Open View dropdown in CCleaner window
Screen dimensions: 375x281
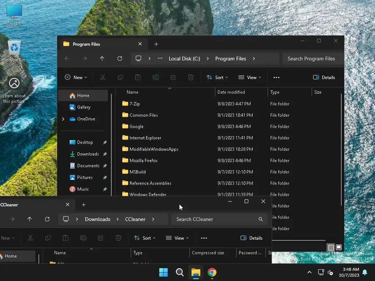[177, 238]
